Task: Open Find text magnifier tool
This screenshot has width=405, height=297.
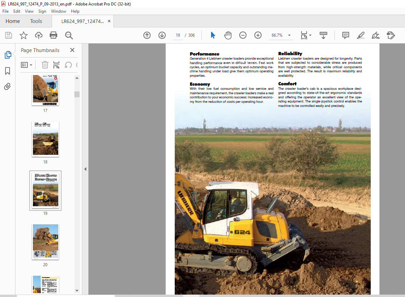Action: click(69, 35)
